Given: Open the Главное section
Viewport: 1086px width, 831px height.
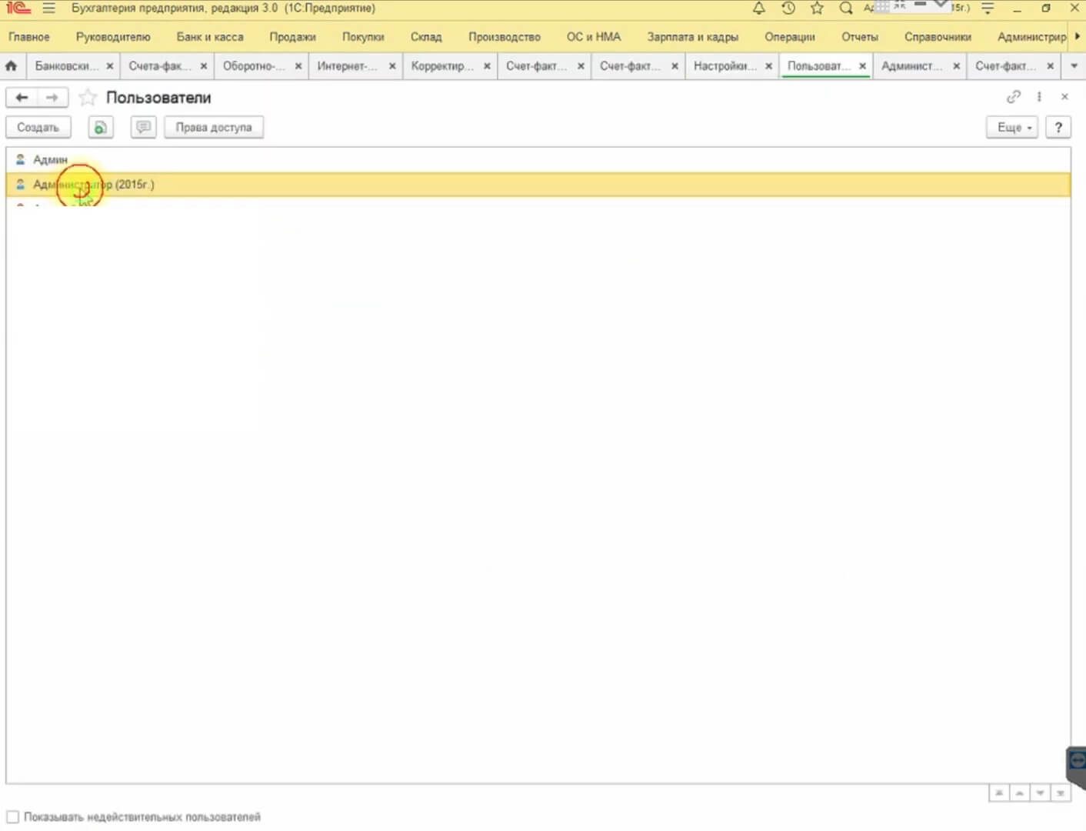Looking at the screenshot, I should (x=29, y=37).
